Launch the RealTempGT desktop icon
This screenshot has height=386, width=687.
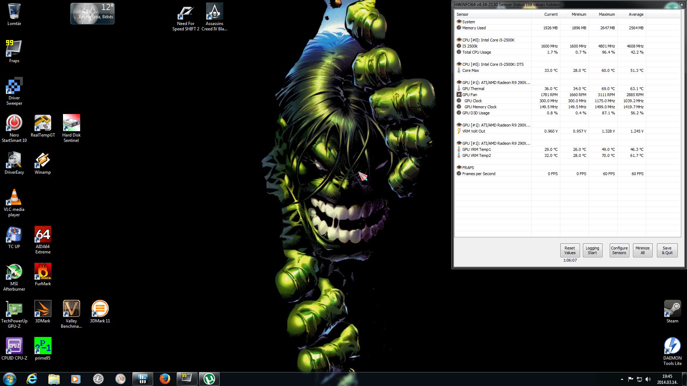[43, 126]
